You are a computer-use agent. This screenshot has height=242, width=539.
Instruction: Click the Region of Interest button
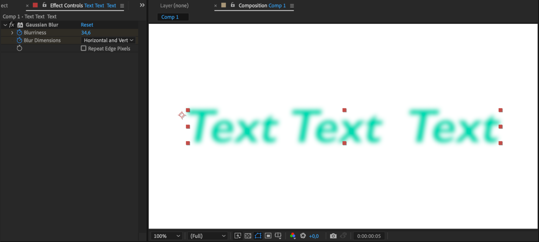pos(268,236)
